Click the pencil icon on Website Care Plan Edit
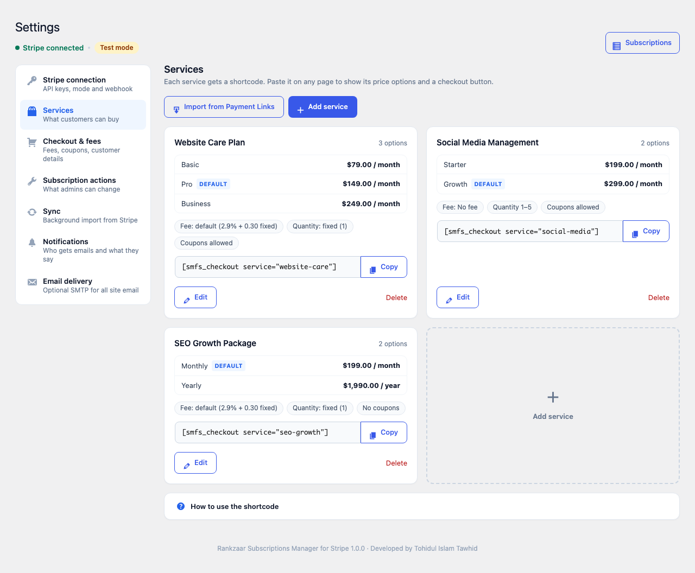This screenshot has height=573, width=695. point(187,300)
